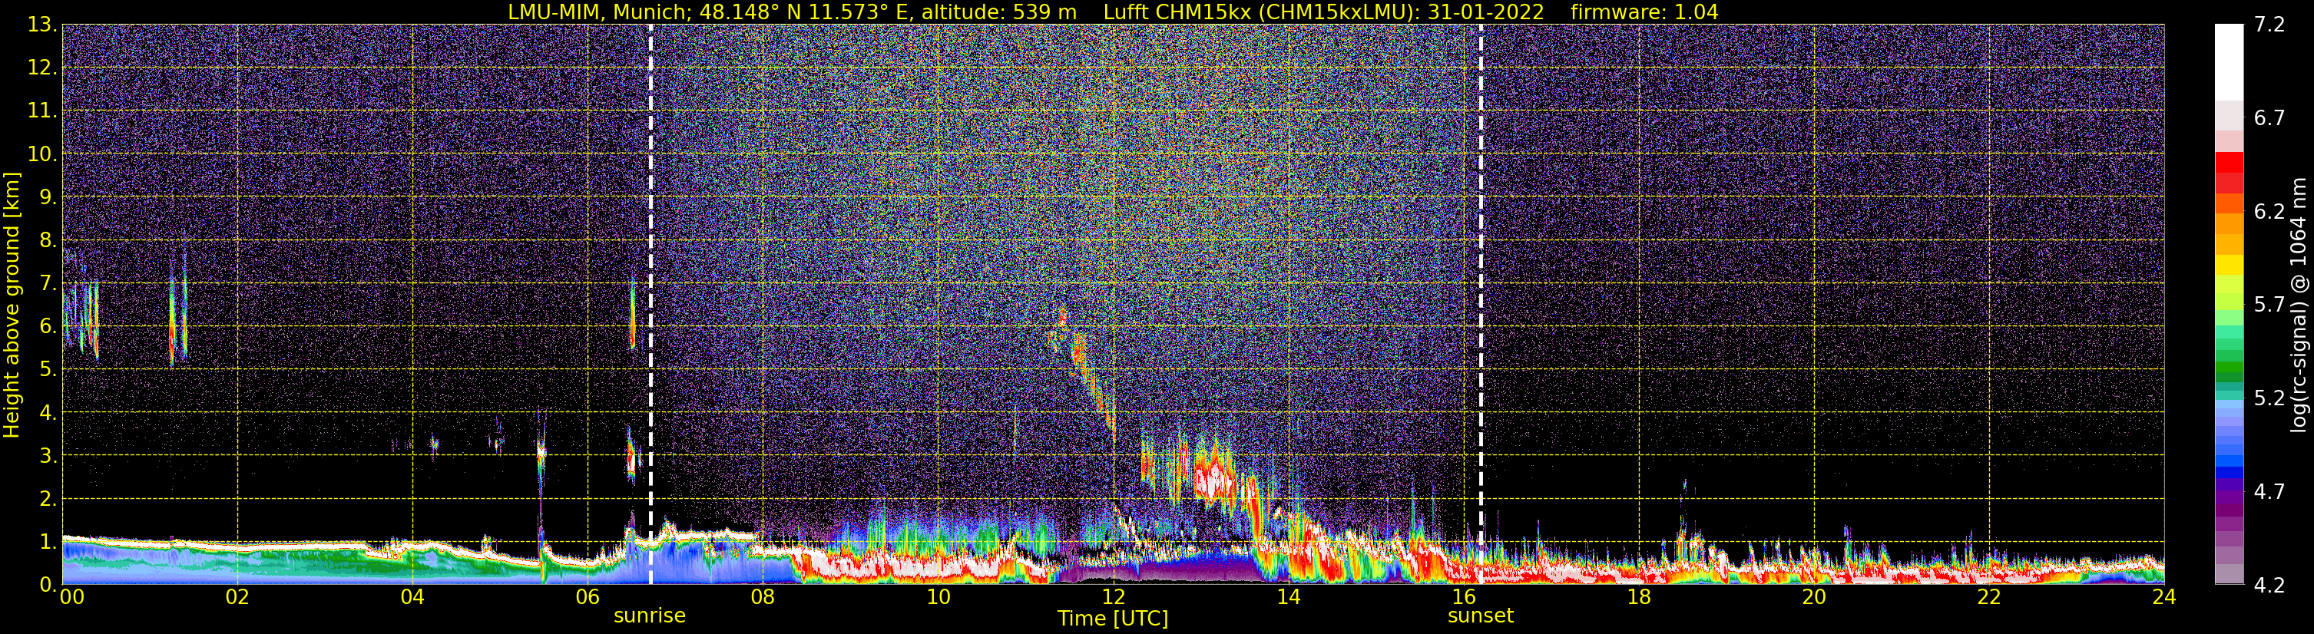The width and height of the screenshot is (2314, 634).
Task: Click the time axis tick label 22
Action: 1989,597
